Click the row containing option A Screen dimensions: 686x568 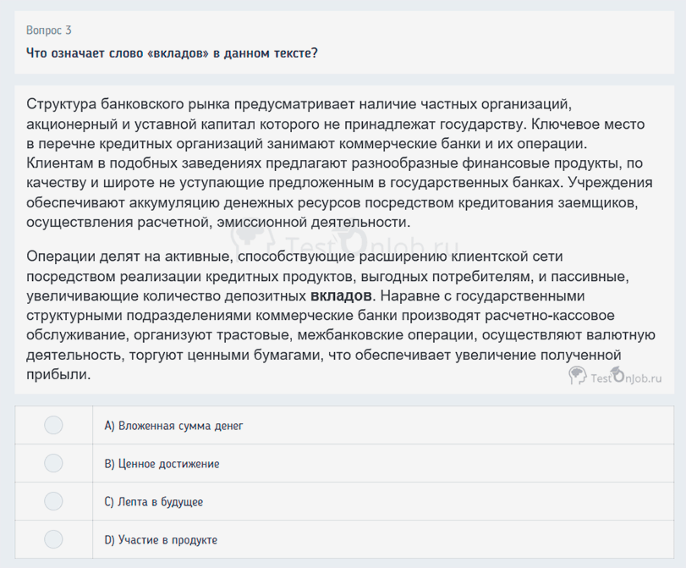[338, 425]
